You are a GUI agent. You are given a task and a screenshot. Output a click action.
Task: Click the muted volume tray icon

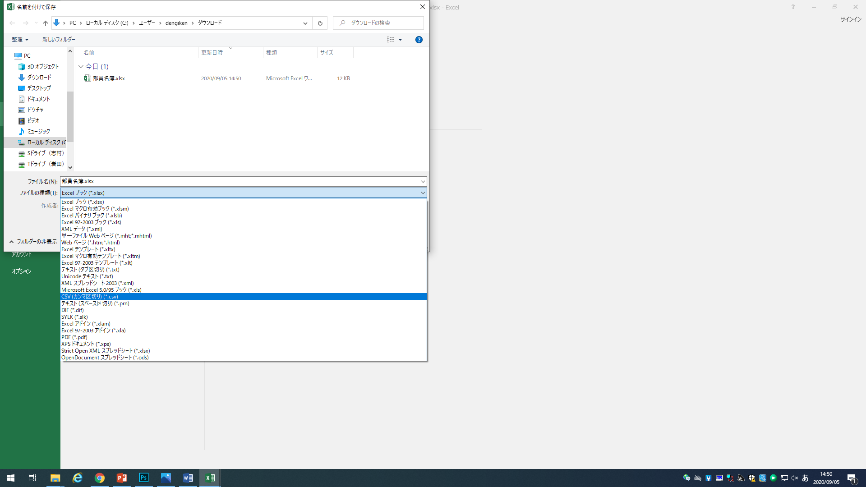(x=795, y=478)
